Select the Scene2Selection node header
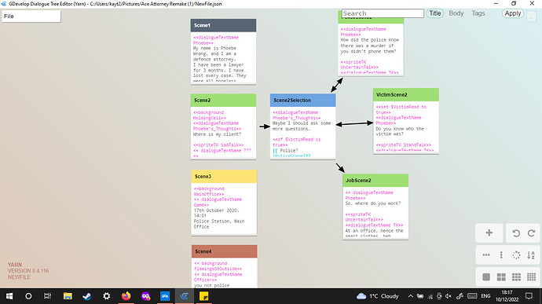The height and width of the screenshot is (304, 542). pyautogui.click(x=302, y=101)
